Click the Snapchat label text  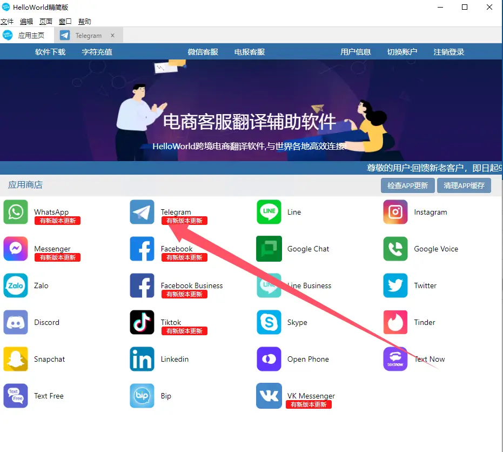49,359
